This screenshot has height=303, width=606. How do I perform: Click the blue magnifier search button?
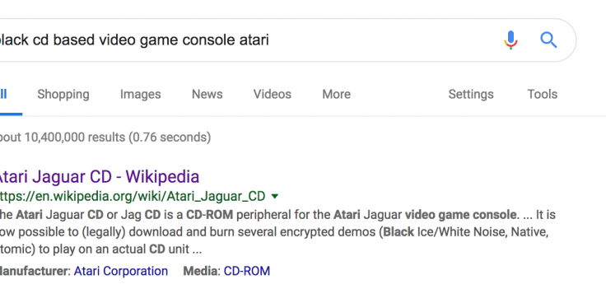point(548,40)
